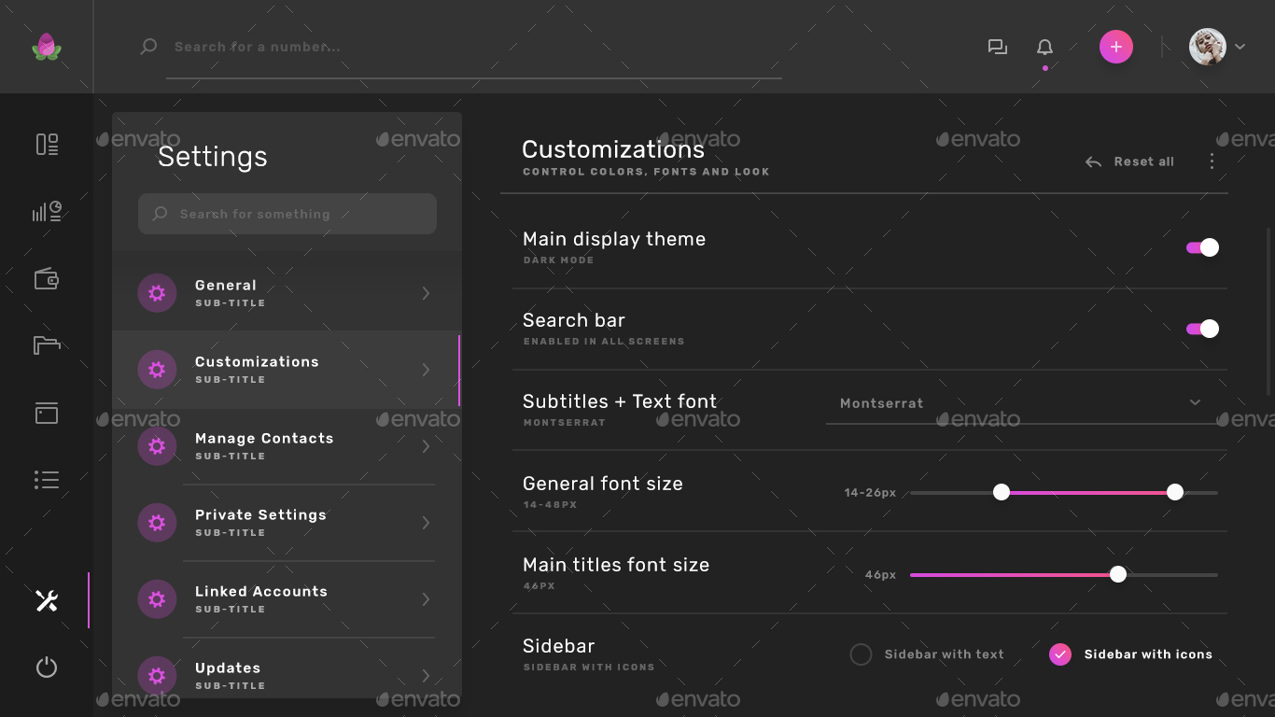Click the power/logout icon at sidebar bottom
1275x717 pixels.
pos(46,668)
